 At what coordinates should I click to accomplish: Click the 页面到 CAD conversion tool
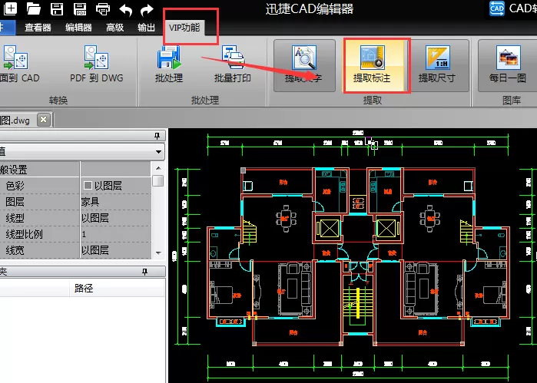(x=19, y=64)
